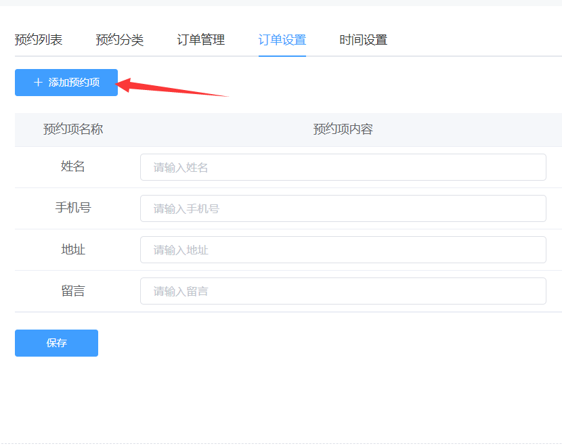The image size is (562, 448).
Task: Click the 预约项名称 column header
Action: 73,129
